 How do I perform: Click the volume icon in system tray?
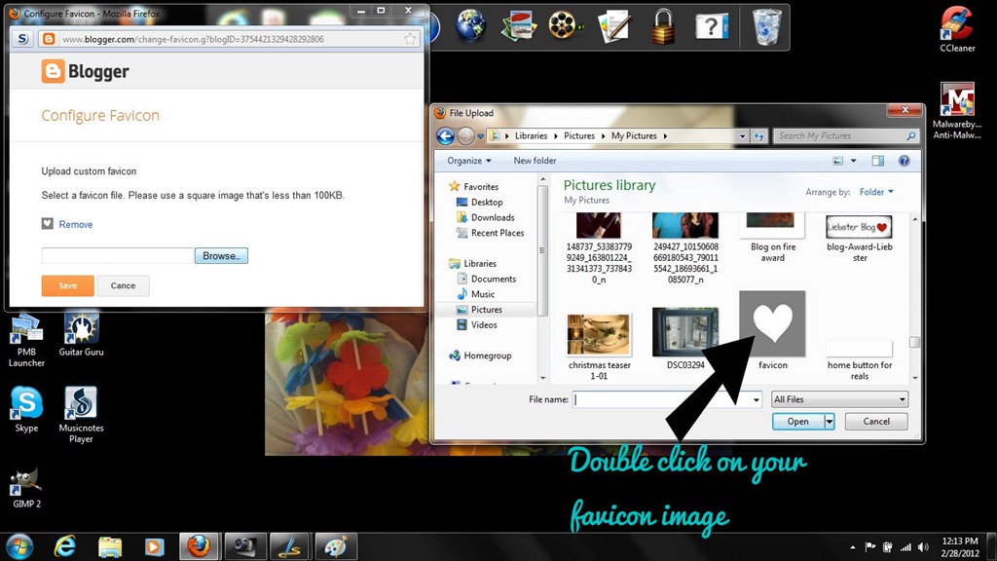pyautogui.click(x=923, y=547)
